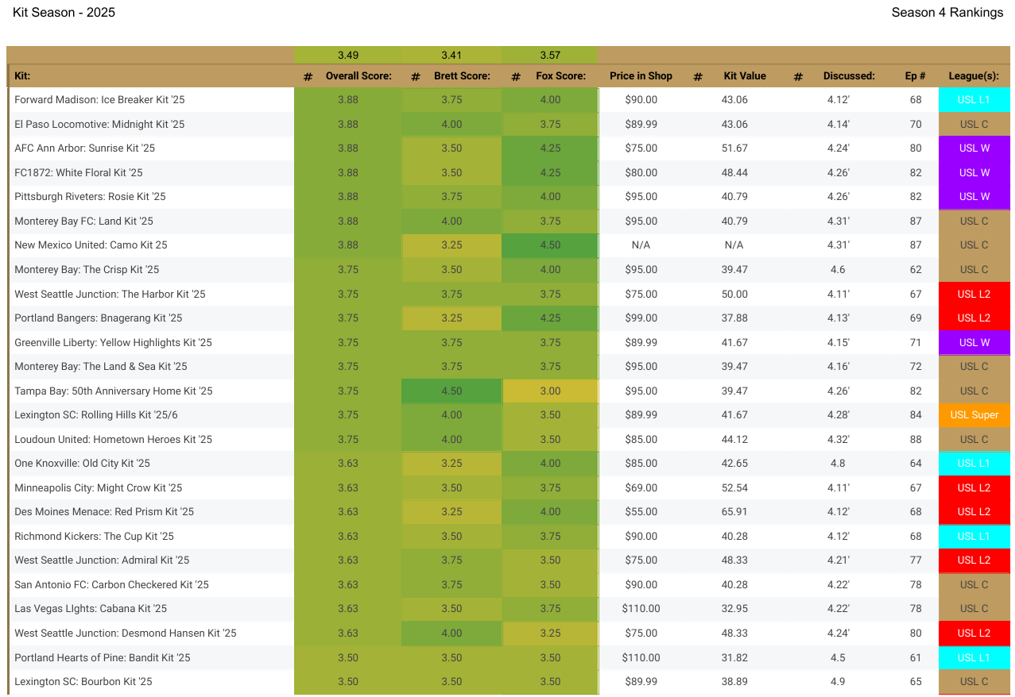The width and height of the screenshot is (1015, 697).
Task: Select the Overall Score: column header
Action: click(x=358, y=76)
